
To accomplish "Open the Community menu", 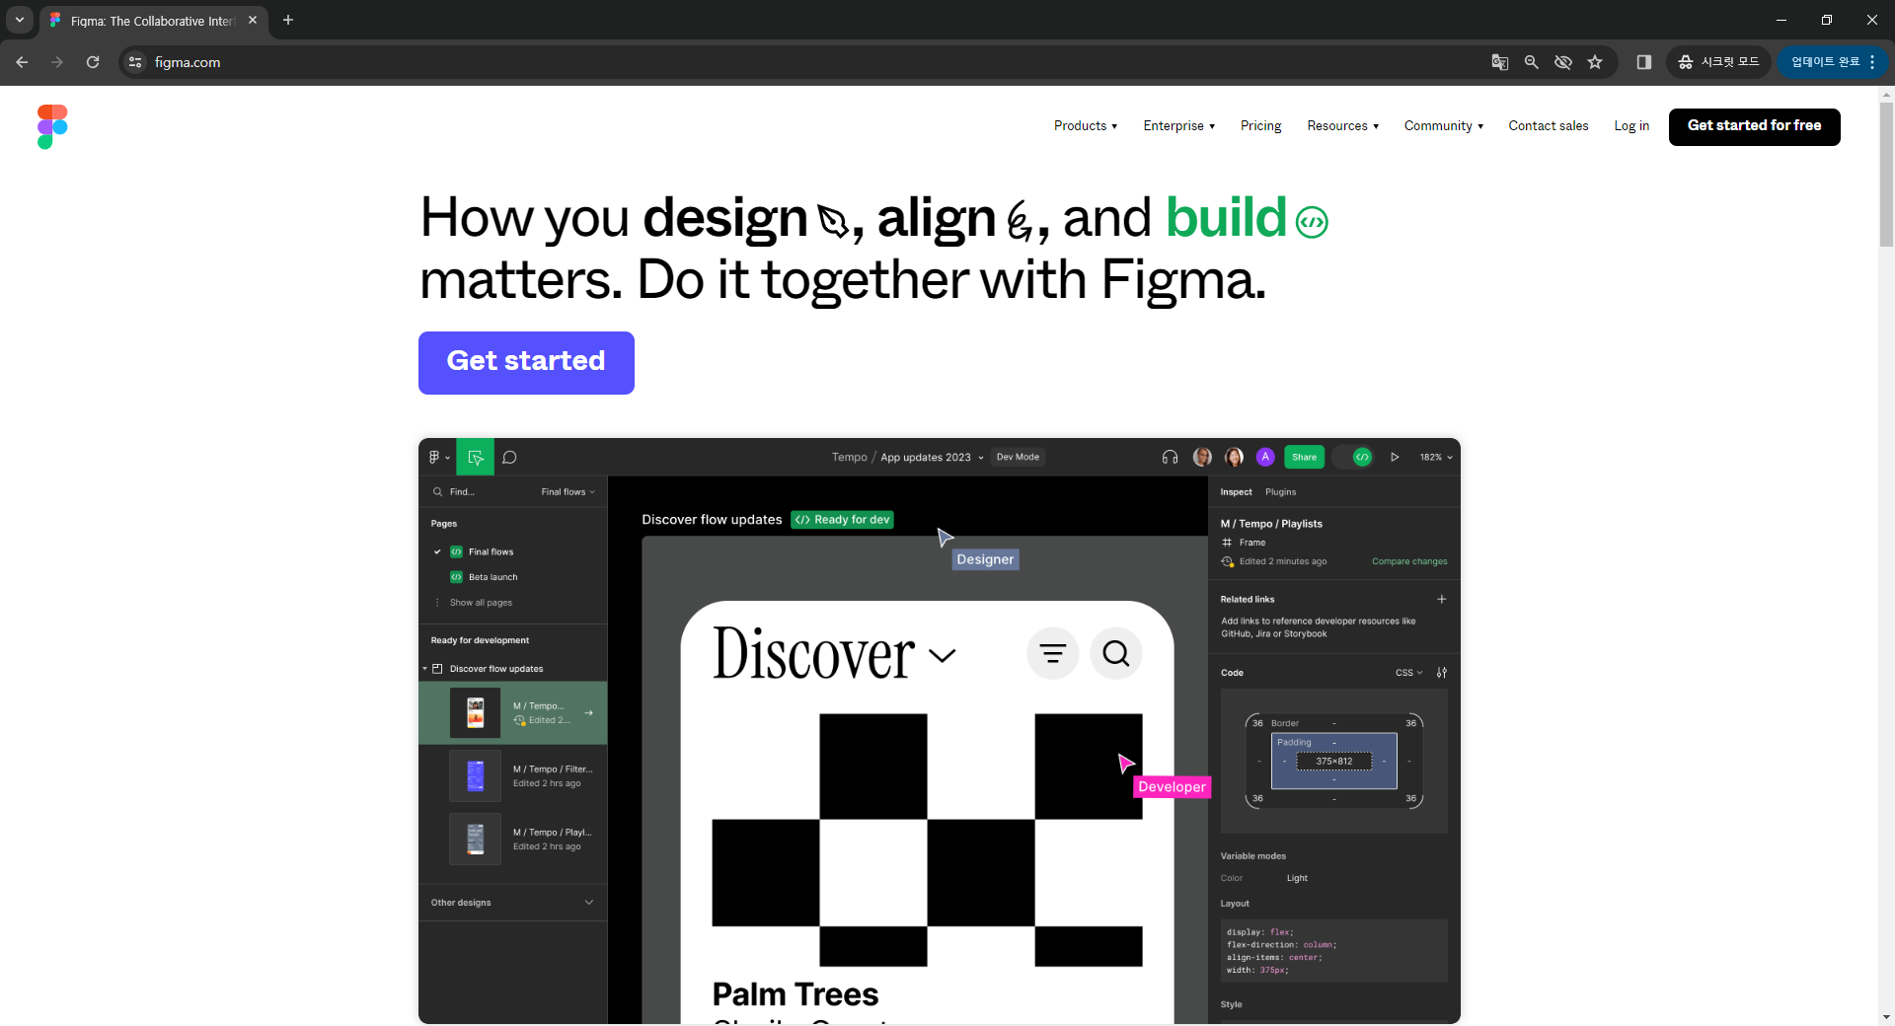I will pos(1443,126).
